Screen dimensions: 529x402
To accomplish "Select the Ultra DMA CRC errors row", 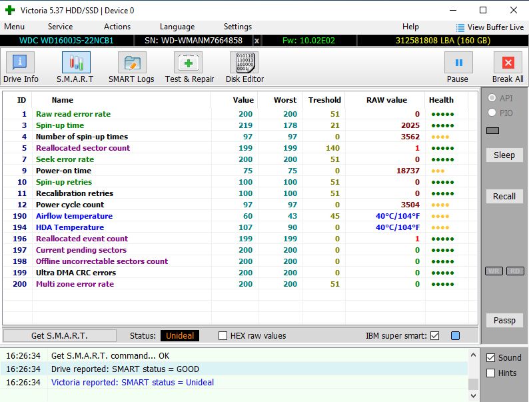I will (241, 273).
